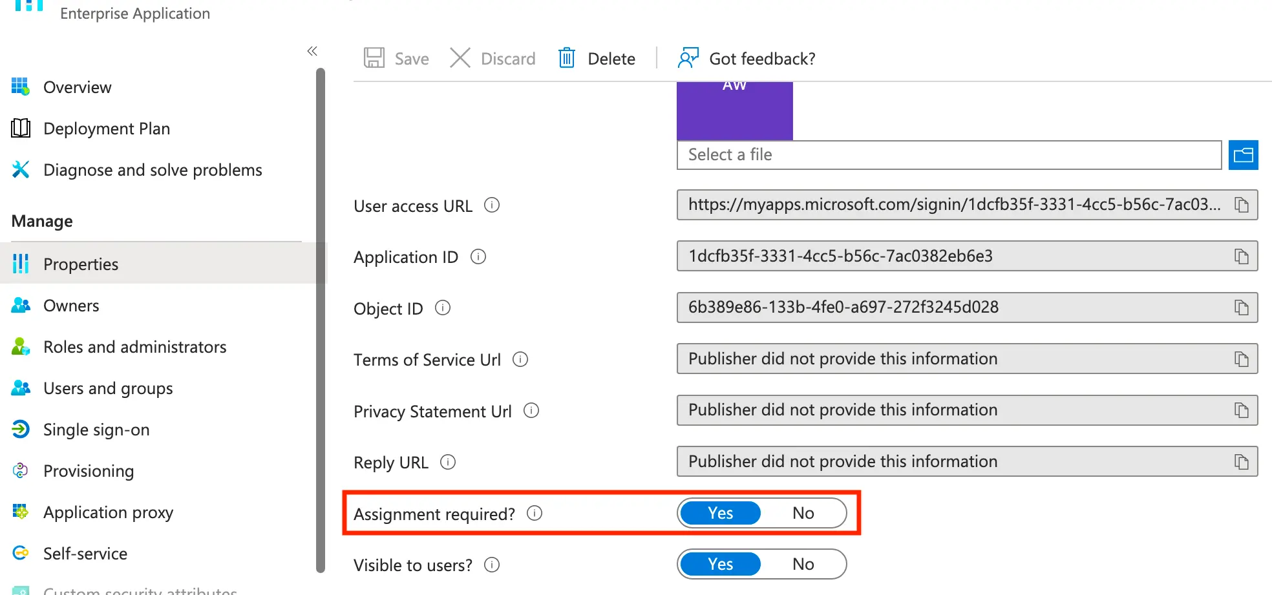Viewport: 1272px width, 595px height.
Task: Set Visible to users to No
Action: click(x=803, y=564)
